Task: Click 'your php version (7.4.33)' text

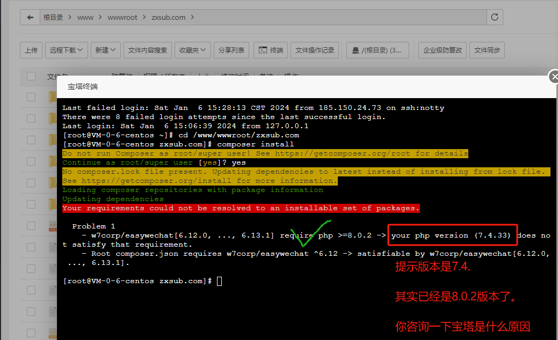Action: [451, 235]
